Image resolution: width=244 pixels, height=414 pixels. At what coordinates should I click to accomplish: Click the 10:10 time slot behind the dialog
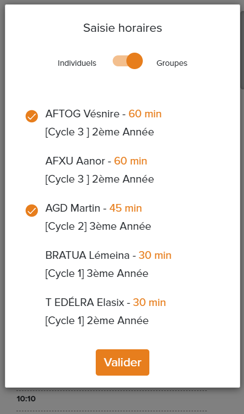[x=26, y=399]
